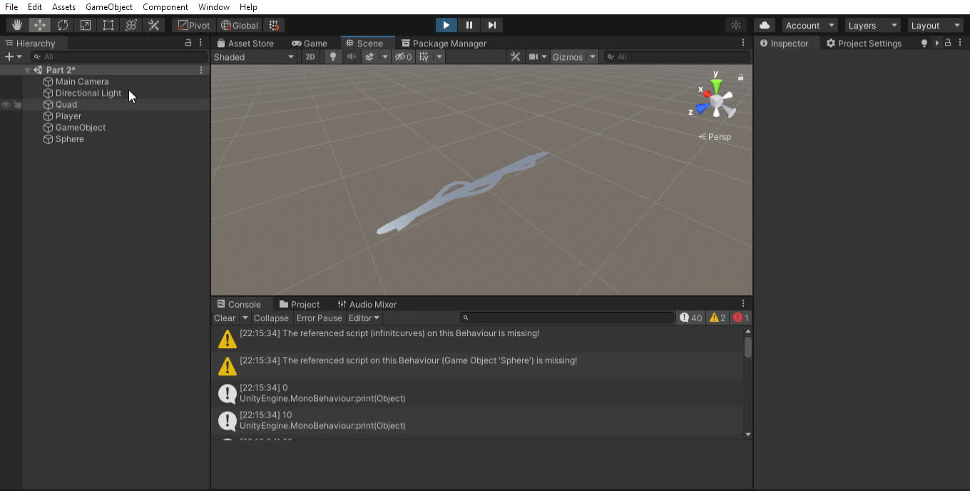
Task: Activate the Rotate tool
Action: pyautogui.click(x=63, y=25)
